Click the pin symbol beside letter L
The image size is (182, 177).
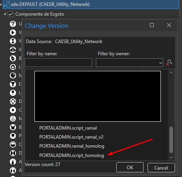coord(13,93)
